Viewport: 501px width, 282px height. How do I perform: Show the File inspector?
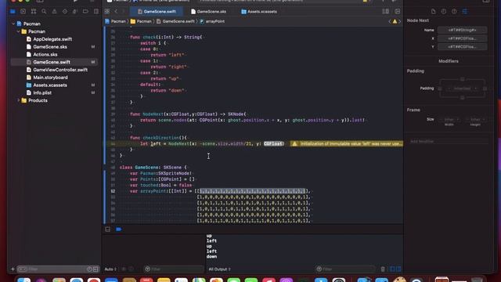click(x=433, y=12)
